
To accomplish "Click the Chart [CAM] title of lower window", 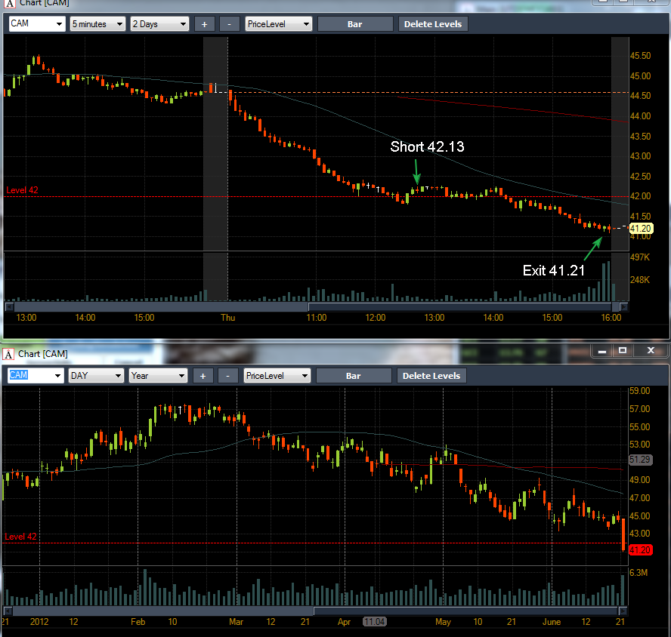I will [43, 354].
